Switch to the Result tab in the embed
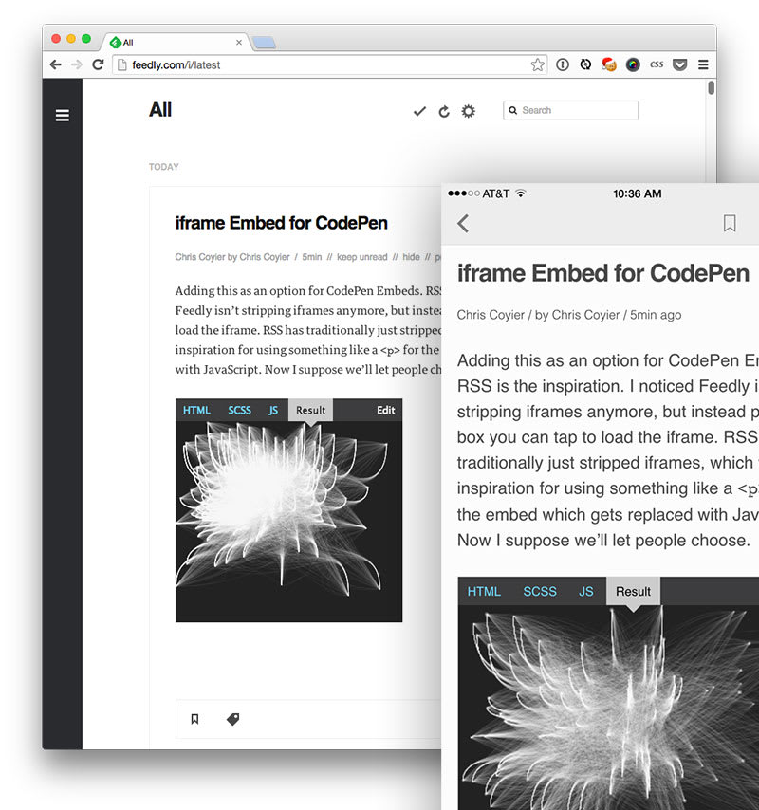 click(310, 410)
